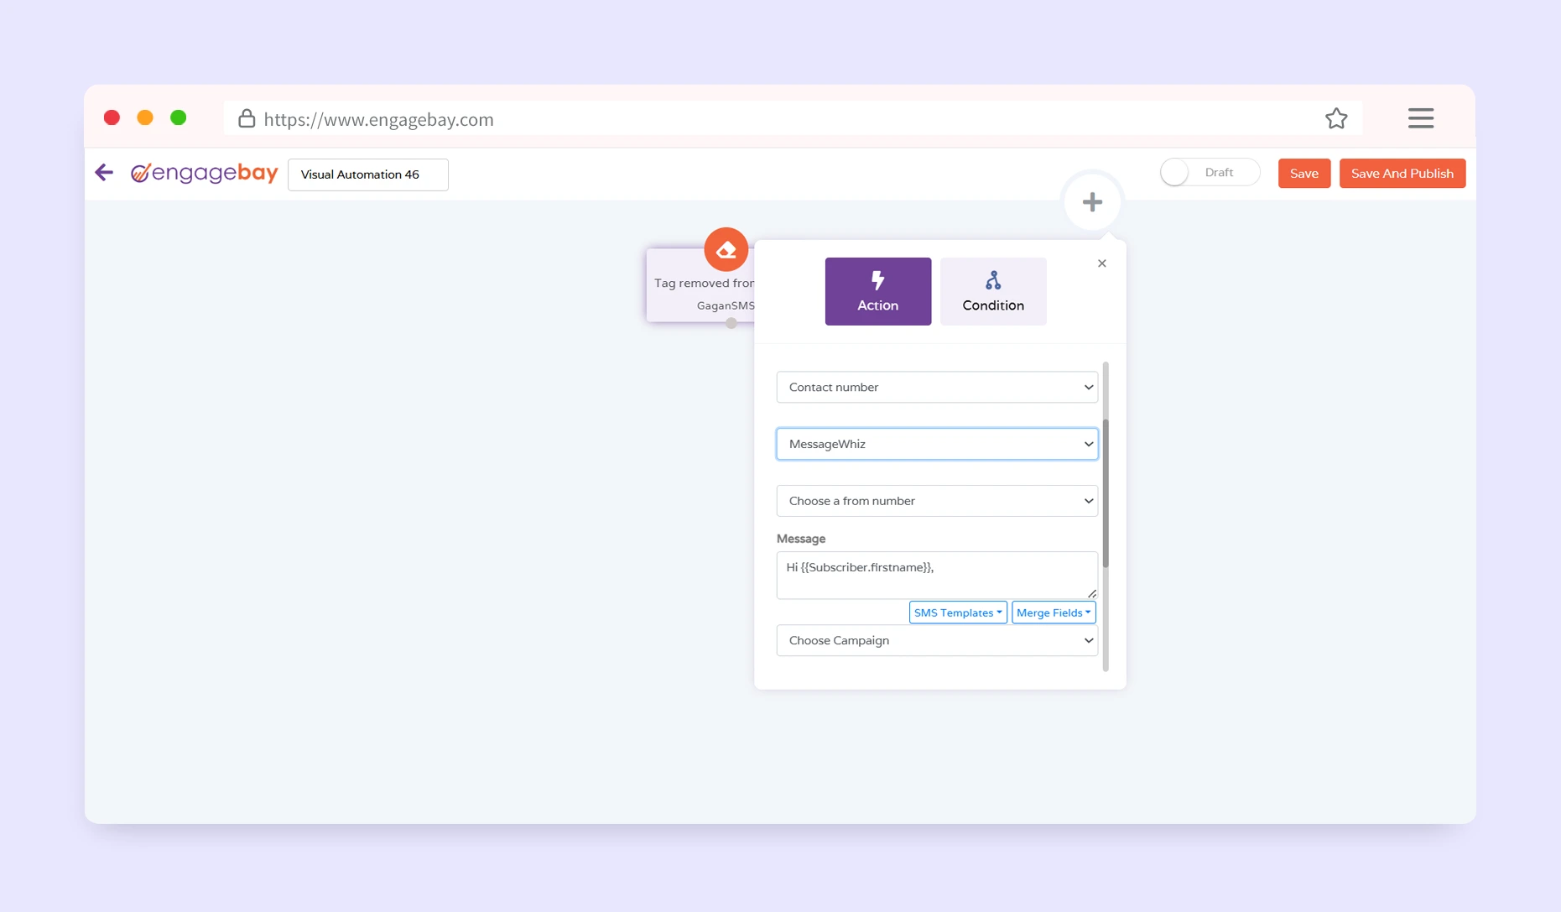Click the Save button
This screenshot has height=912, width=1561.
click(1303, 174)
